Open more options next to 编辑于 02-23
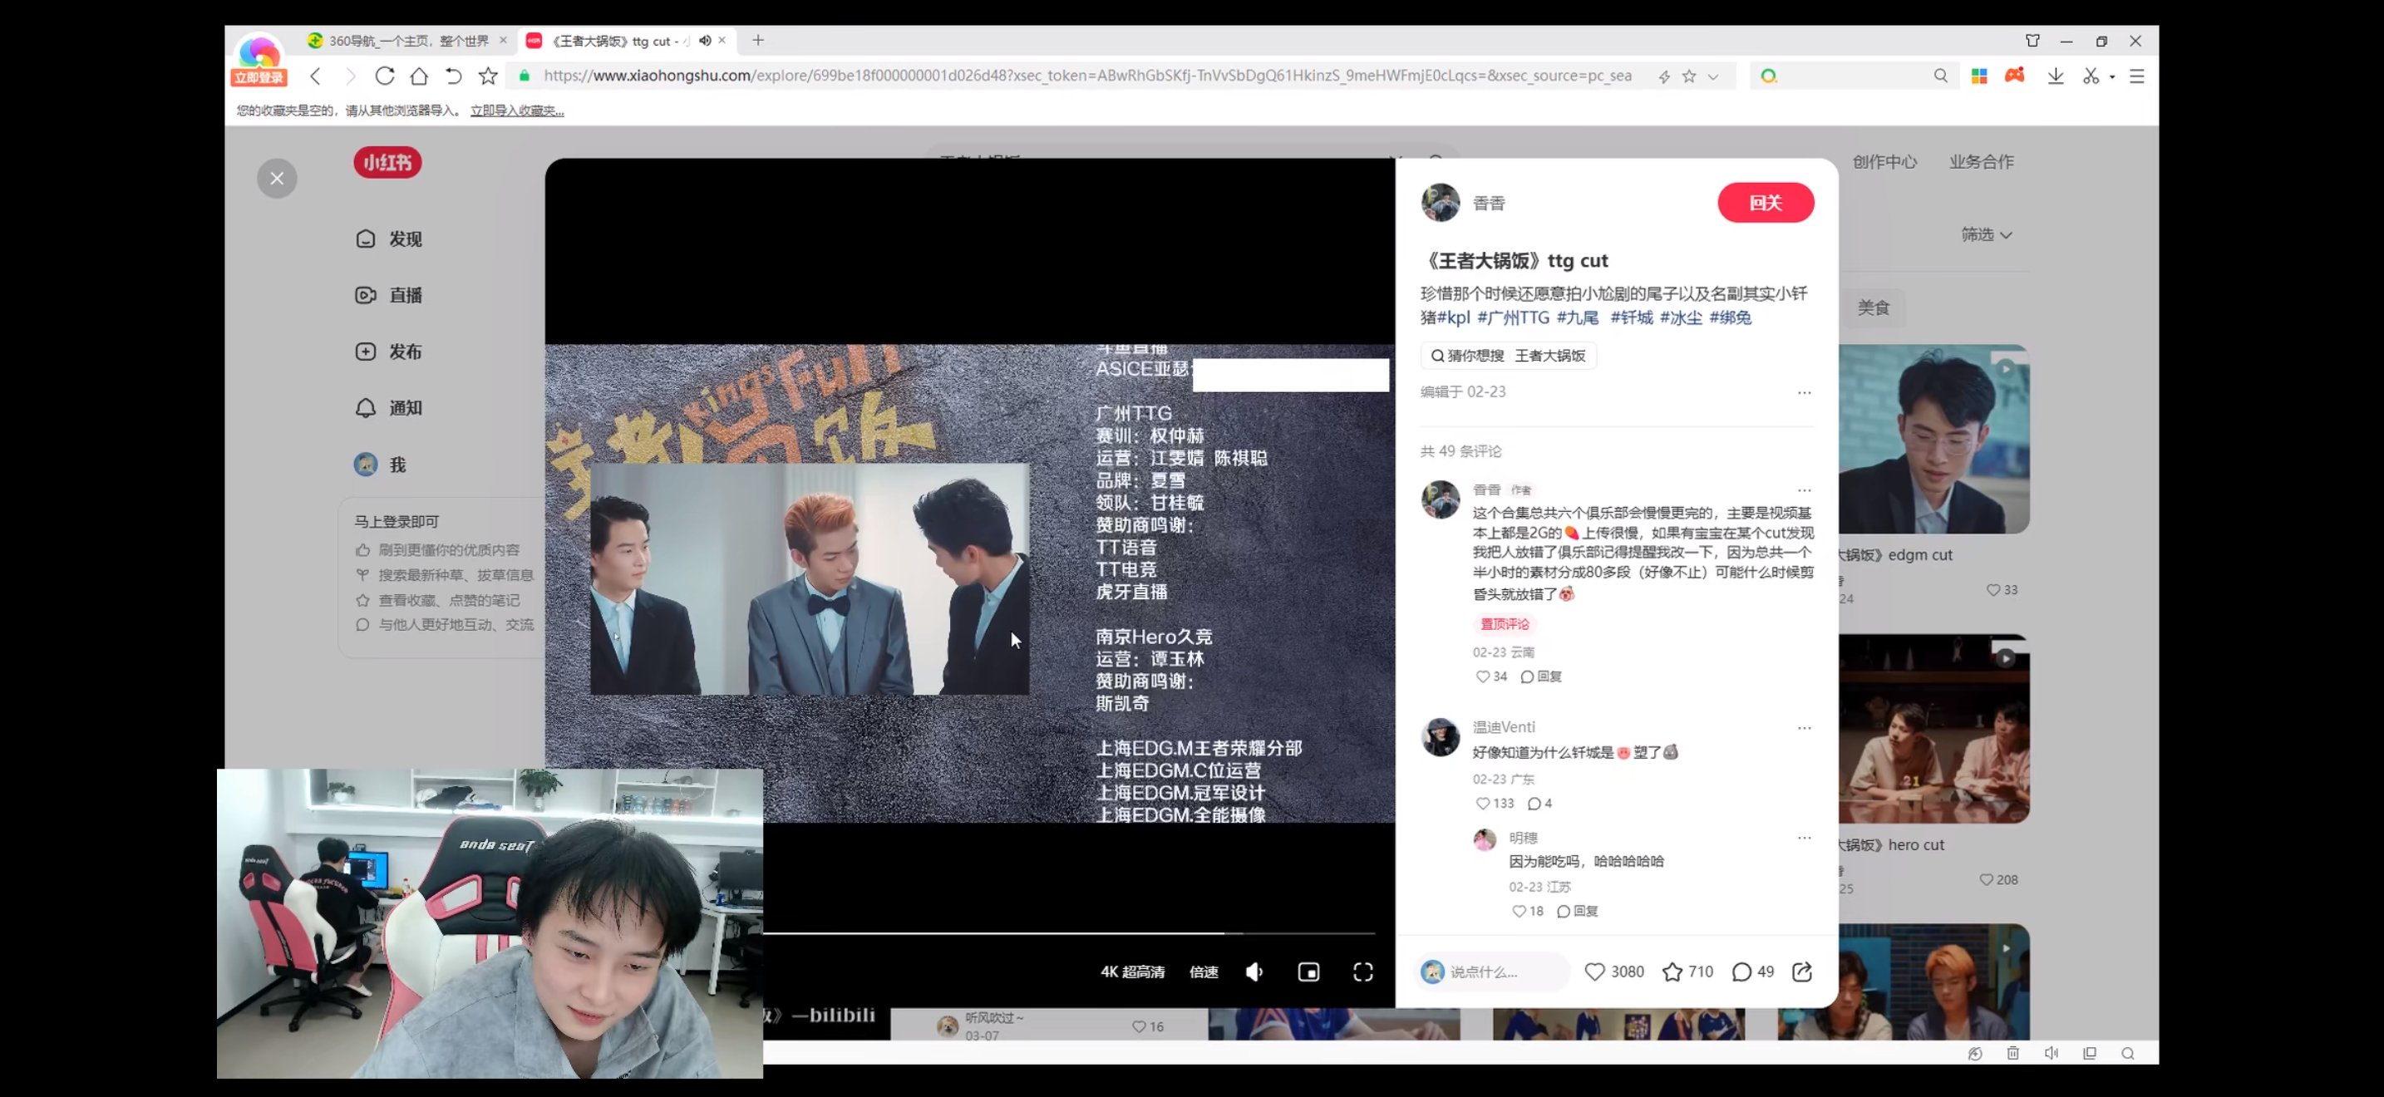Viewport: 2384px width, 1097px height. click(1805, 392)
